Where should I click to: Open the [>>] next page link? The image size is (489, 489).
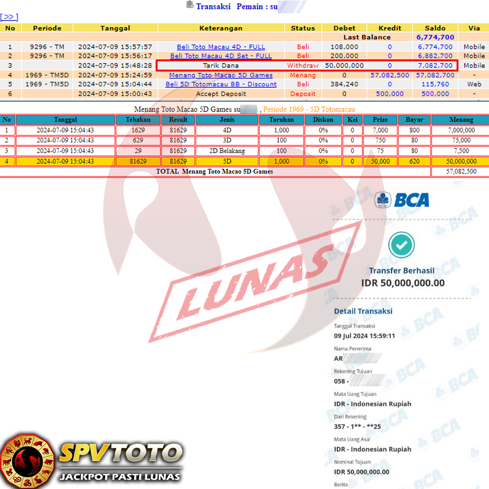click(x=9, y=17)
